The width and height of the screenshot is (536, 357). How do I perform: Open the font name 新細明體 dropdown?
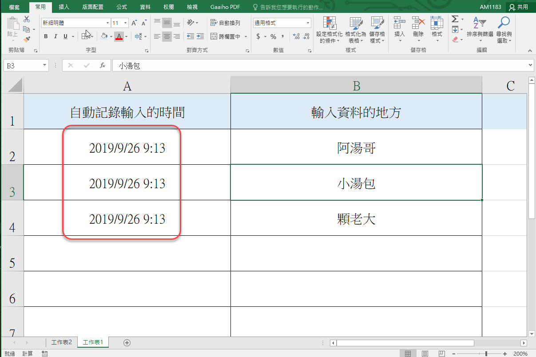pyautogui.click(x=107, y=23)
